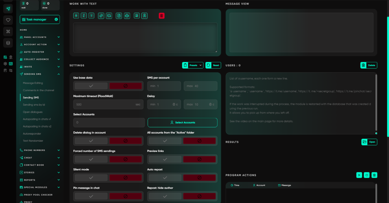
Task: Enable Preview links toggle
Action: (165, 159)
